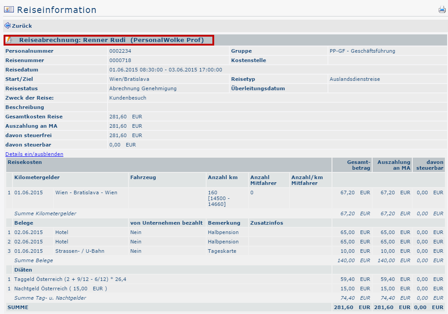
Task: Click the Taggeld Österreich row
Action: 70,279
